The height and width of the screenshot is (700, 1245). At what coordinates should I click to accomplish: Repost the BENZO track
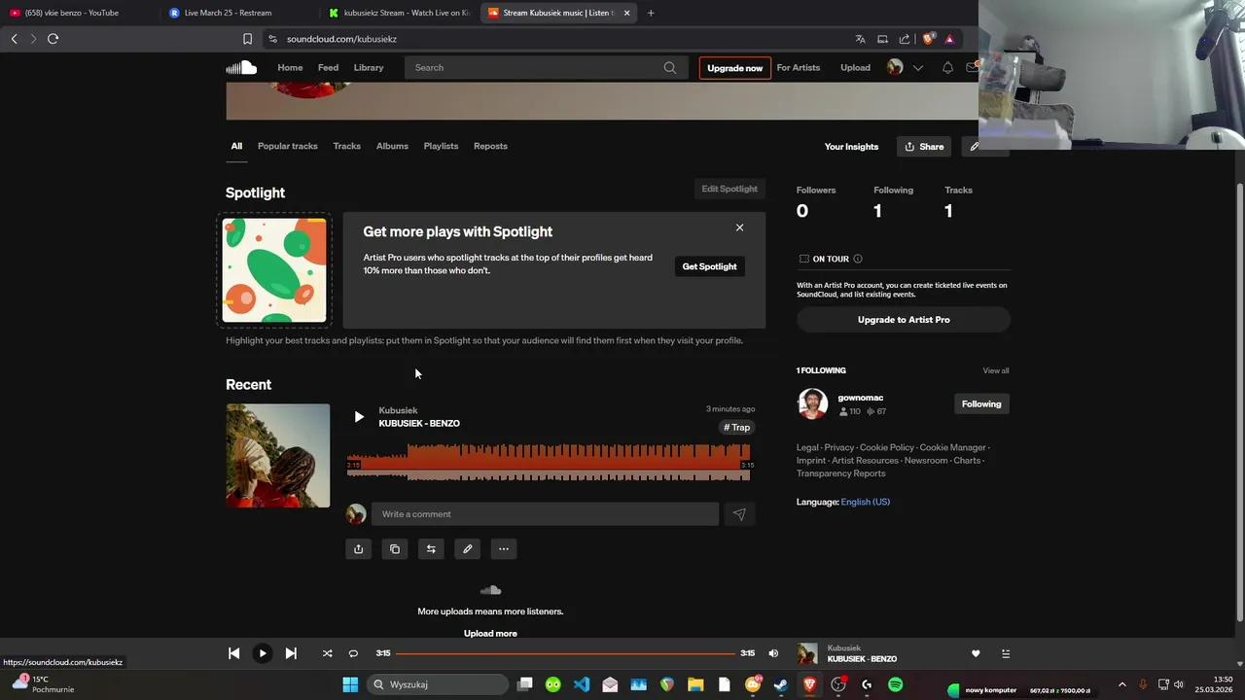pos(431,549)
